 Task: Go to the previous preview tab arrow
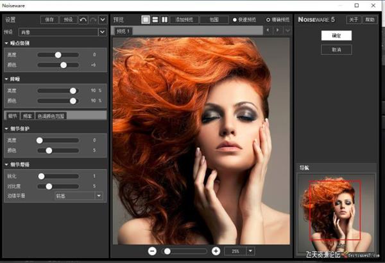(269, 30)
